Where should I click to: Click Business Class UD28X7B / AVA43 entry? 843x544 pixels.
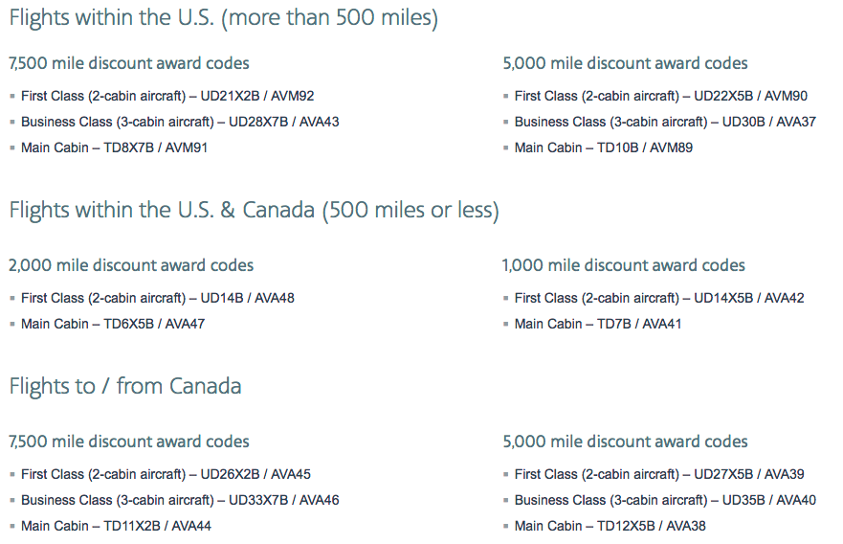[x=180, y=123]
